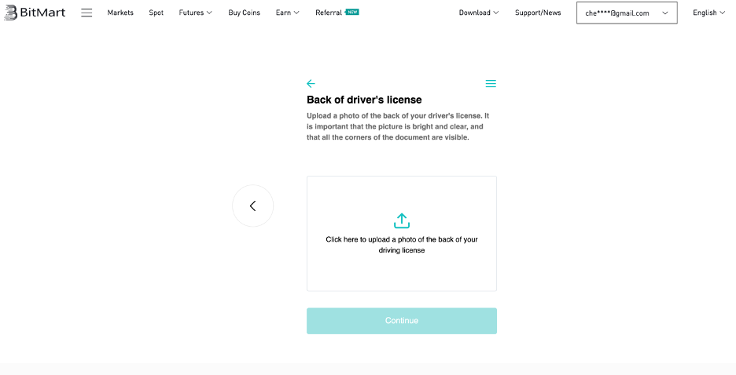Click the circular previous chevron button
Image resolution: width=736 pixels, height=375 pixels.
click(253, 206)
